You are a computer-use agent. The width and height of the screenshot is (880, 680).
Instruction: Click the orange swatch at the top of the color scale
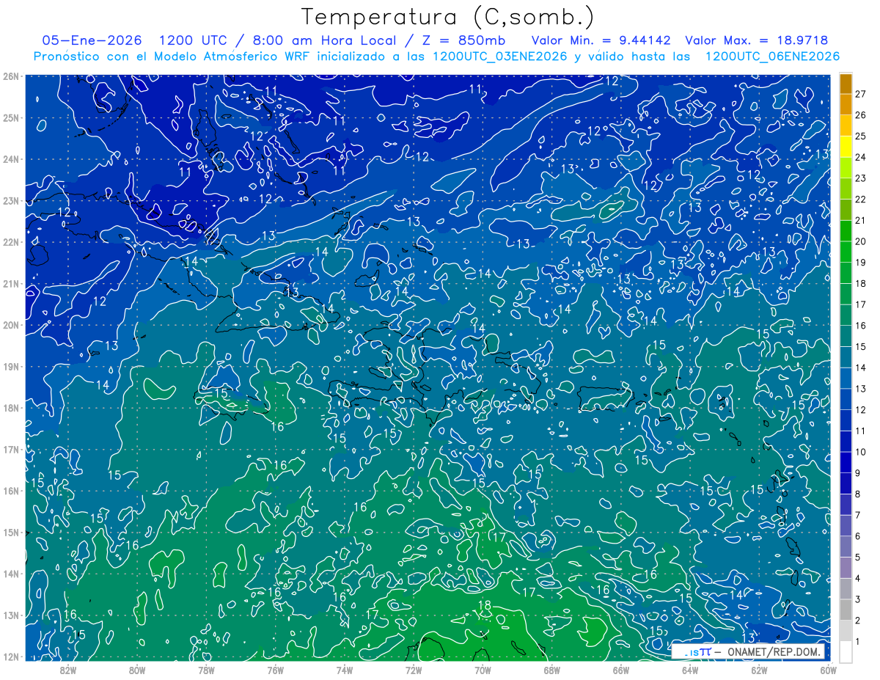click(846, 84)
